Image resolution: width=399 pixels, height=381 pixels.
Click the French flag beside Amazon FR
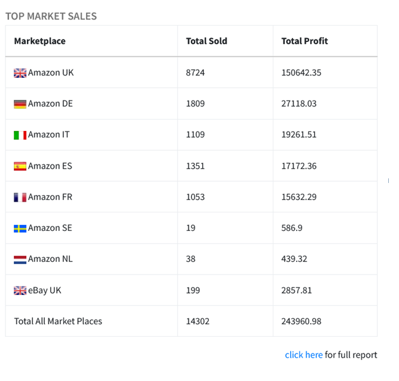pyautogui.click(x=20, y=197)
